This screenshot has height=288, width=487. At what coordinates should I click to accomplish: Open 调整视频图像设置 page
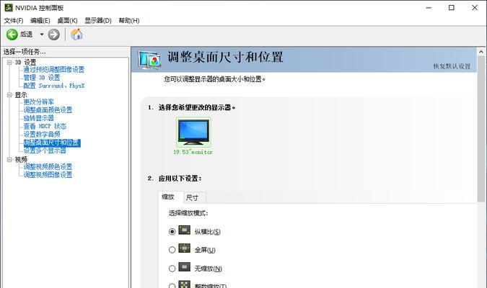48,174
